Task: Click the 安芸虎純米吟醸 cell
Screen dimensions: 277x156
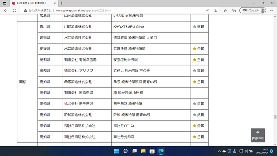Action: click(x=151, y=60)
